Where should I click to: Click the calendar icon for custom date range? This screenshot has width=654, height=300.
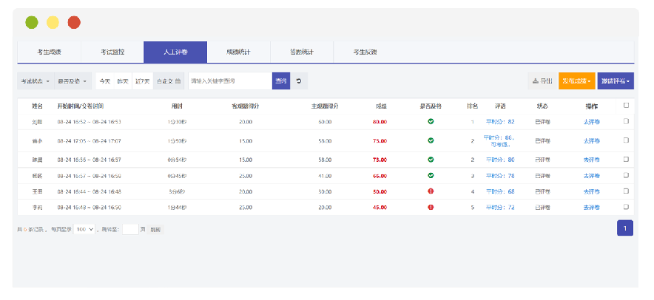click(x=178, y=81)
